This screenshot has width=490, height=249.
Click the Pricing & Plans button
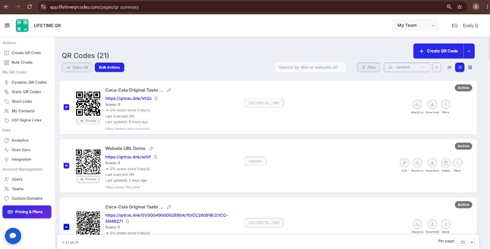pos(27,212)
